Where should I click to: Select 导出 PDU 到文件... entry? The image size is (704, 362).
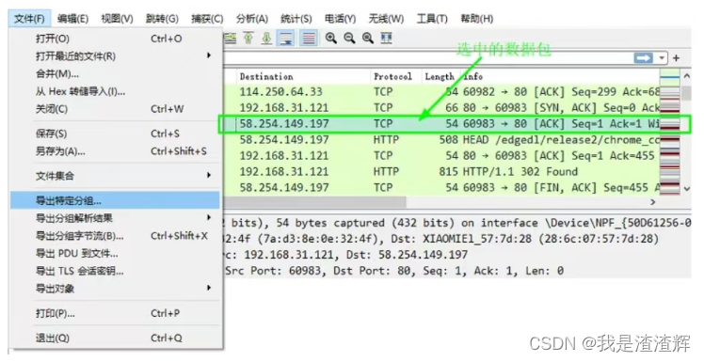(x=116, y=254)
